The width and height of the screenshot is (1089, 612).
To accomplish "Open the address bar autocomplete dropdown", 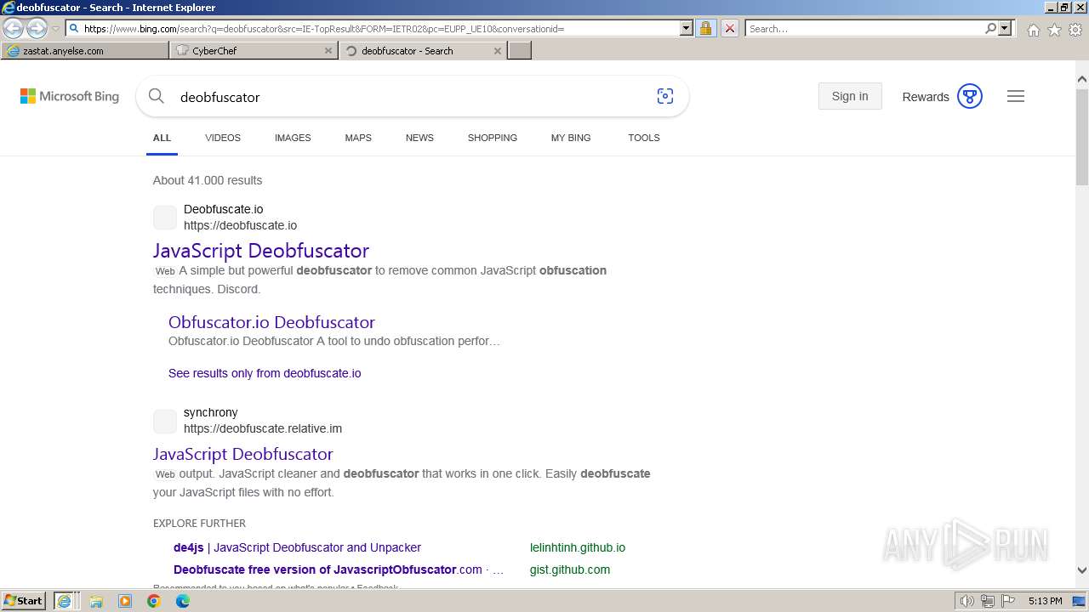I will (x=687, y=29).
